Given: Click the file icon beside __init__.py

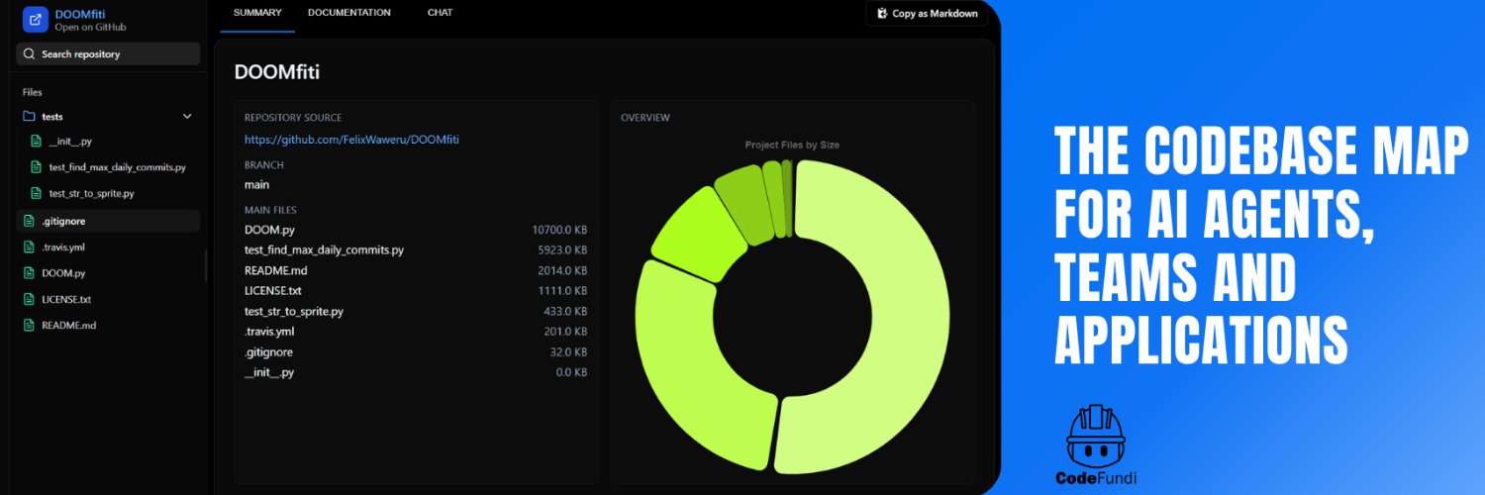Looking at the screenshot, I should pos(37,142).
